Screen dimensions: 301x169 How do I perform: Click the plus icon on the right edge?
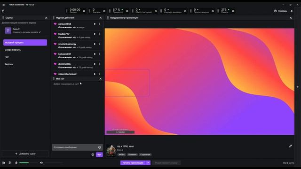(x=298, y=87)
